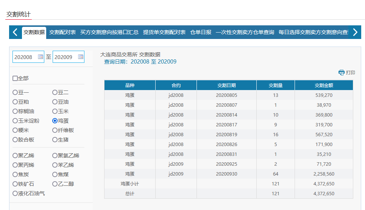The image size is (365, 210).
Task: Choose the 铁矿石 radio option
Action: (x=15, y=184)
